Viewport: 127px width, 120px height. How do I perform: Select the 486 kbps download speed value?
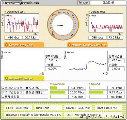pos(13,38)
